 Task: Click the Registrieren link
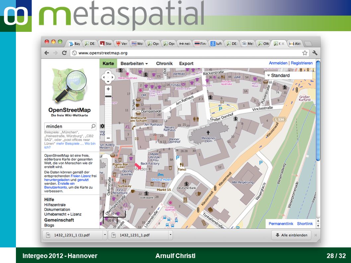(302, 63)
